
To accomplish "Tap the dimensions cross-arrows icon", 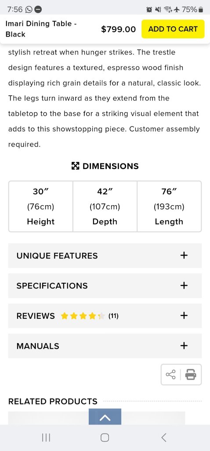I will tap(75, 166).
